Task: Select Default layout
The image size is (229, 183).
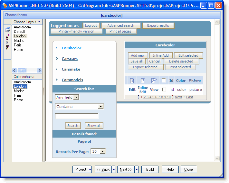Action: click(x=19, y=32)
